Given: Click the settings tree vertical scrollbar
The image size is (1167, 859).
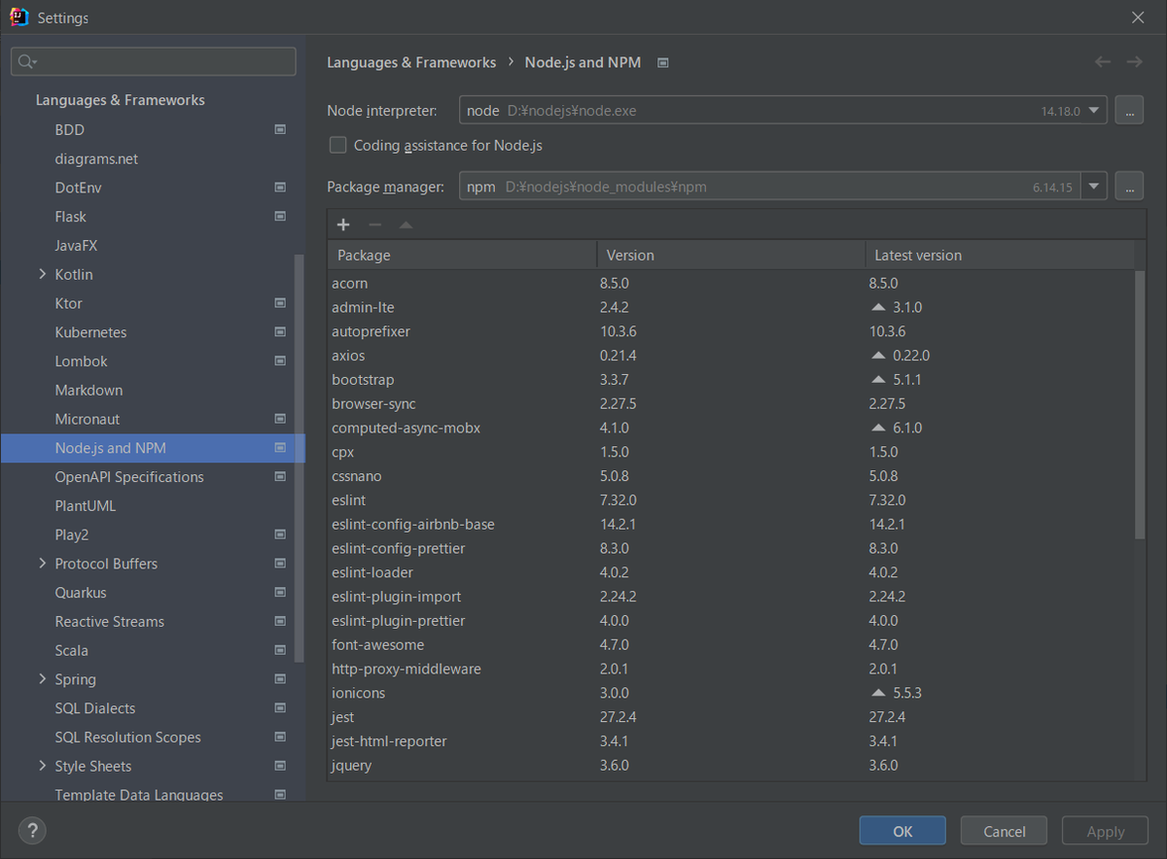Looking at the screenshot, I should coord(300,457).
